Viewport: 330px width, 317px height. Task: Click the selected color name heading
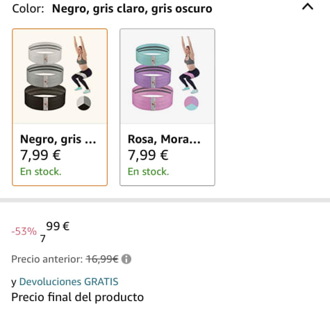click(132, 9)
